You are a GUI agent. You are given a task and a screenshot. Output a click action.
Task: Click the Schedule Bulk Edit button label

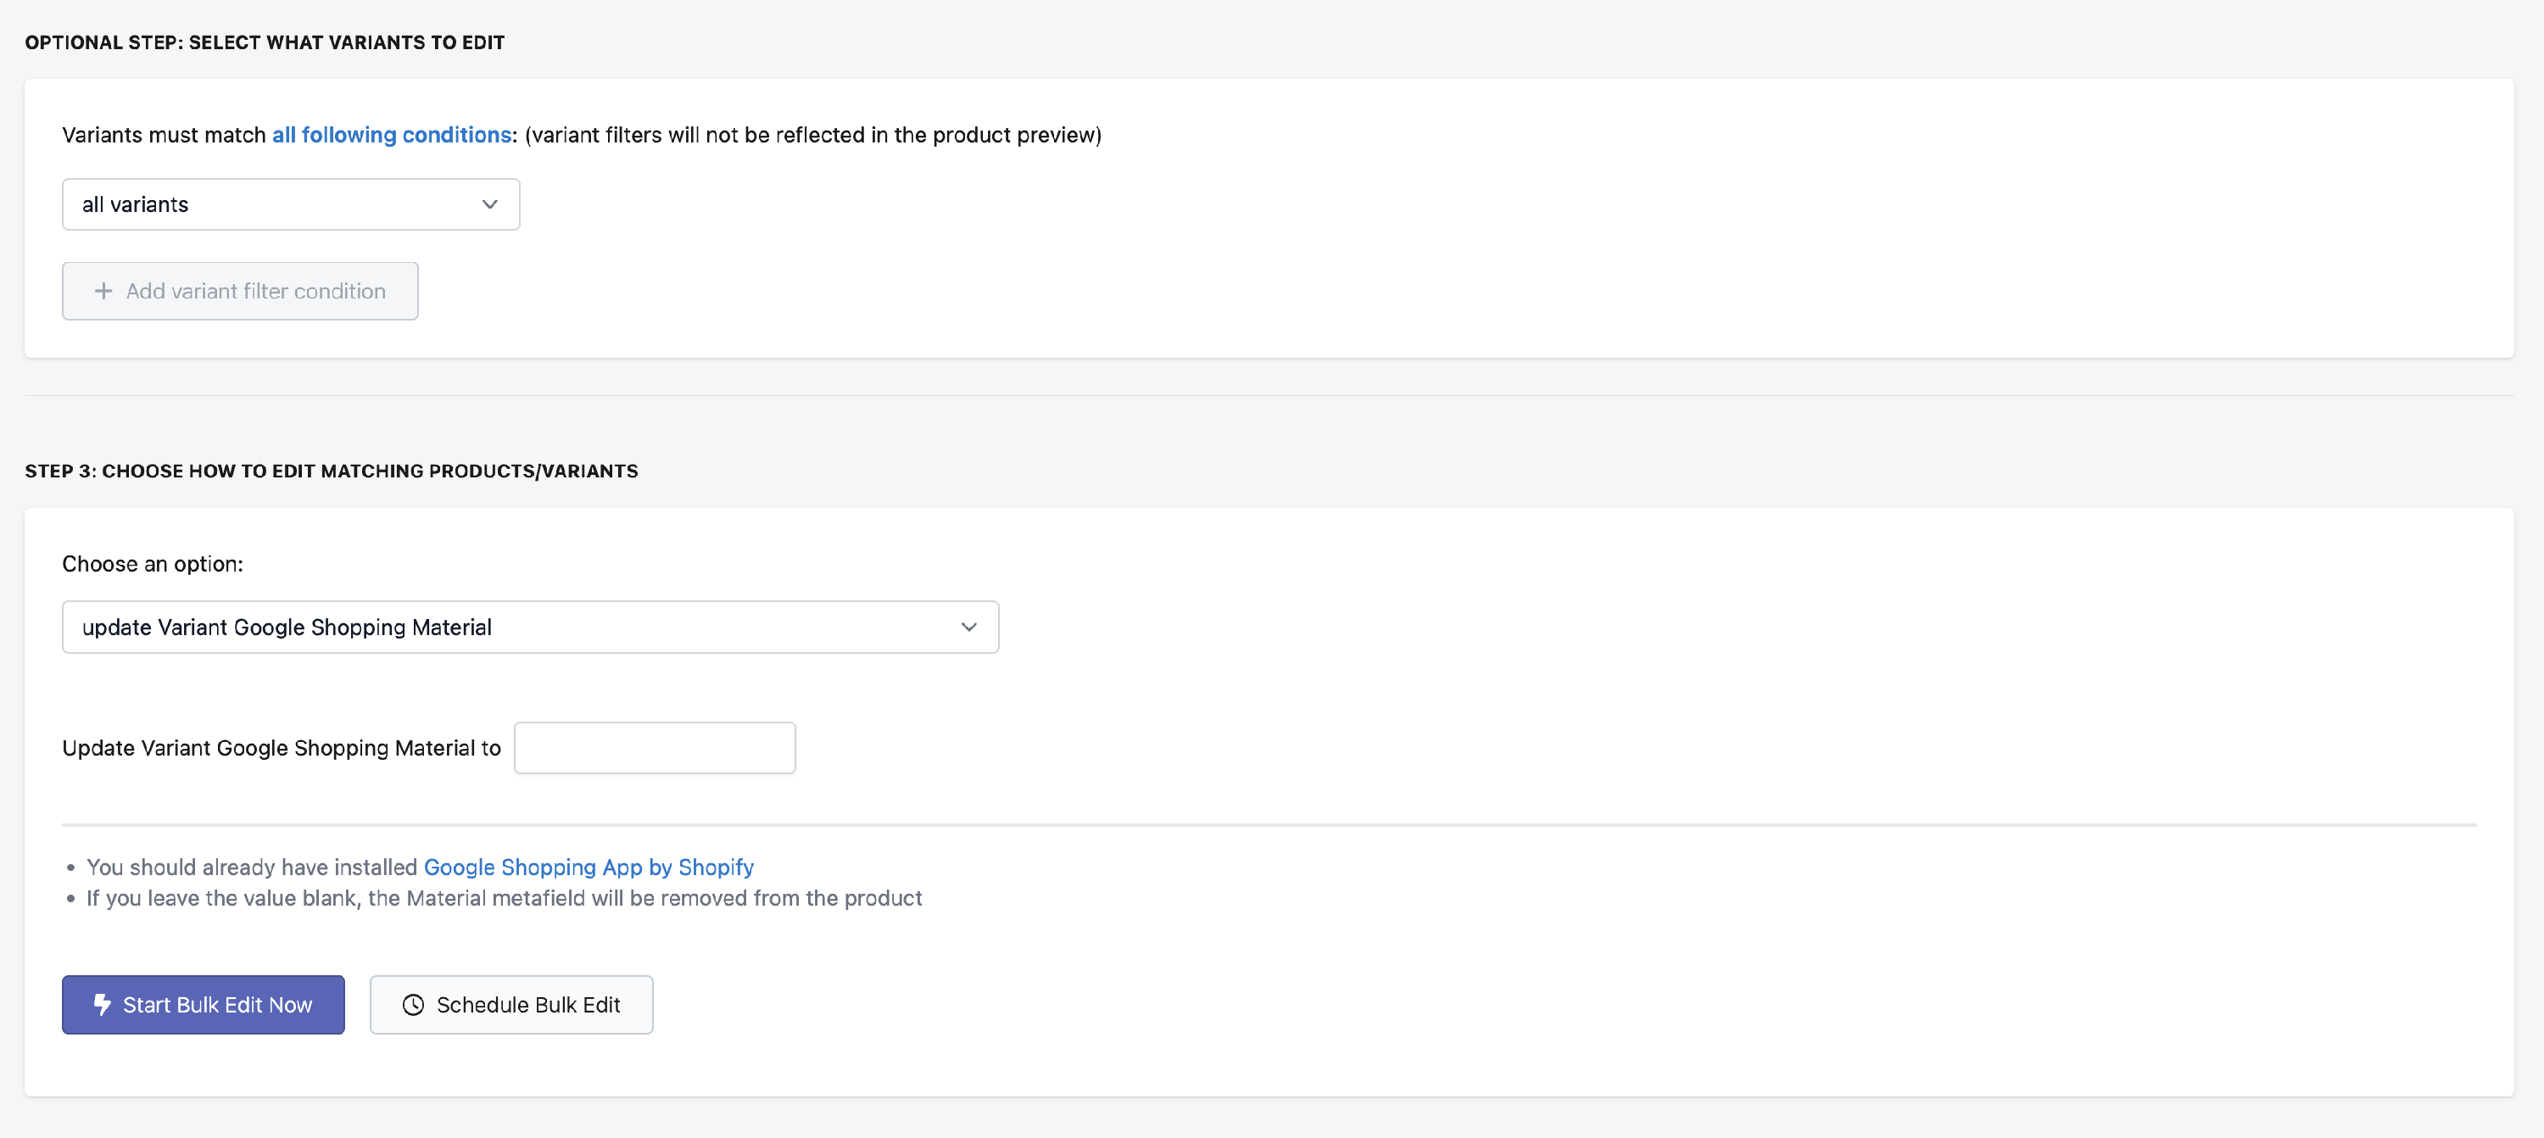coord(528,1005)
